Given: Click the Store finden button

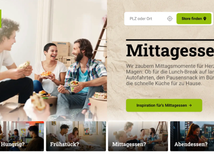Looking at the screenshot, I should pos(194,19).
